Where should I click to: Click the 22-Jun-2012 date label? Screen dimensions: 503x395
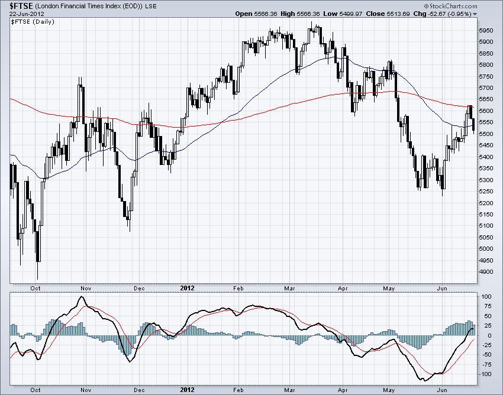[27, 14]
